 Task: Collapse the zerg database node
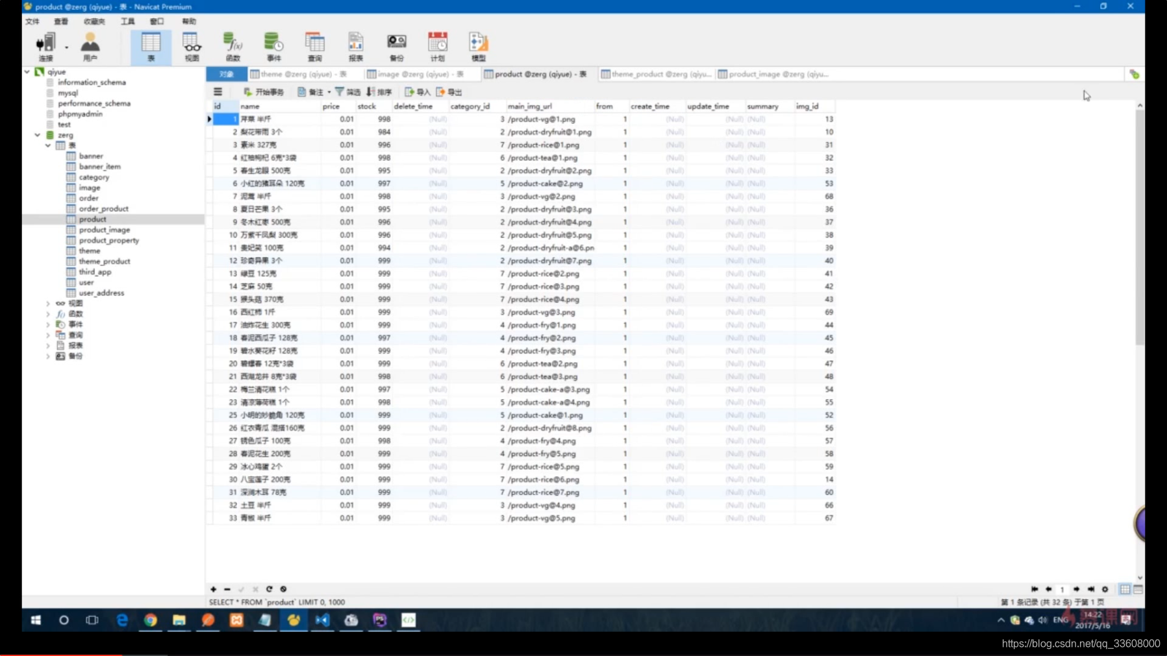tap(38, 135)
